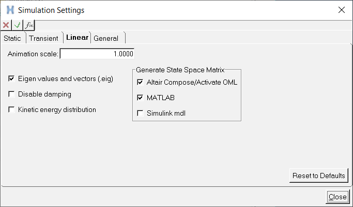
Task: Click the Animation scale input field
Action: coord(97,54)
